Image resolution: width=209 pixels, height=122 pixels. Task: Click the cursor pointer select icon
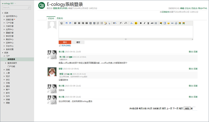pos(109,23)
